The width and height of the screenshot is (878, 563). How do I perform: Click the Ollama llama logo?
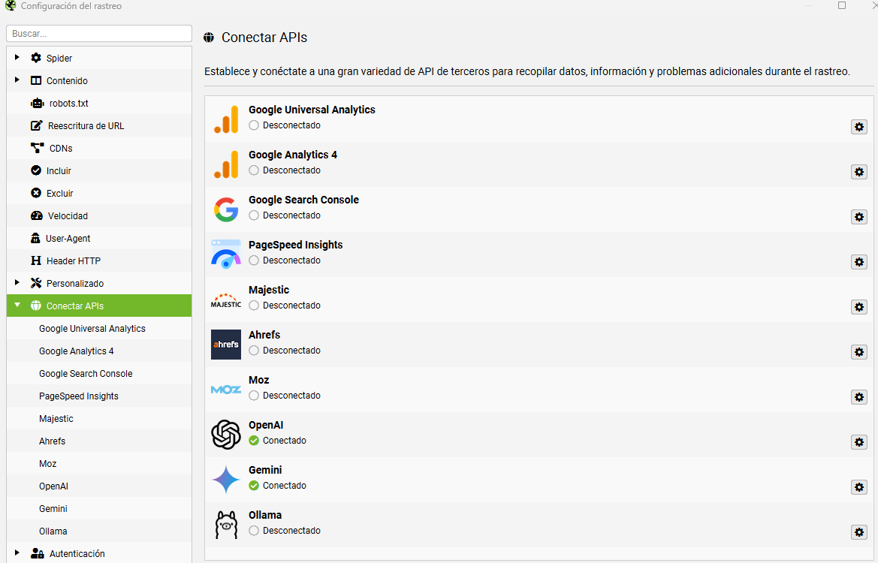(226, 525)
